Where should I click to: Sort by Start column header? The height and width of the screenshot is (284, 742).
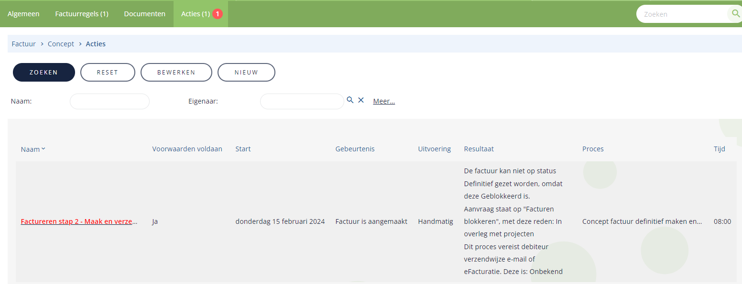[243, 149]
